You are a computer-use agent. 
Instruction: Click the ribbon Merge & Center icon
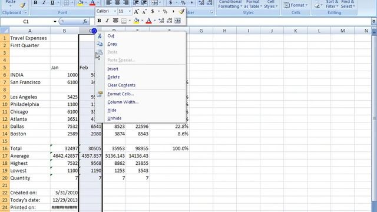[154, 3]
